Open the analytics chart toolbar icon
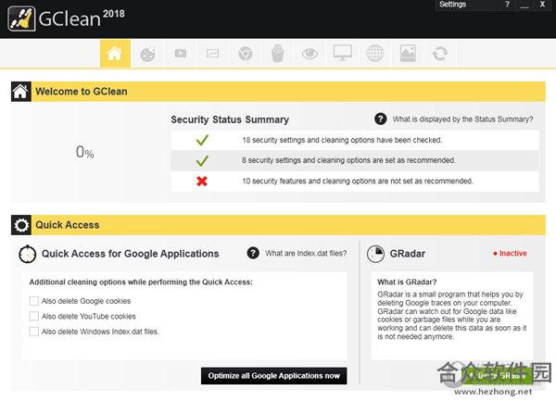The width and height of the screenshot is (556, 401). [x=212, y=54]
